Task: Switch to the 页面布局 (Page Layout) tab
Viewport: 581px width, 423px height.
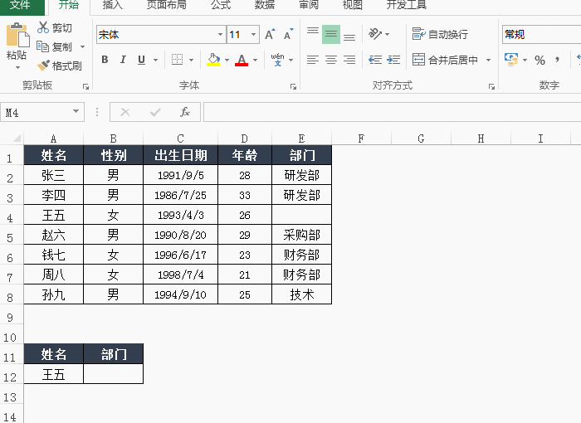Action: (x=166, y=5)
